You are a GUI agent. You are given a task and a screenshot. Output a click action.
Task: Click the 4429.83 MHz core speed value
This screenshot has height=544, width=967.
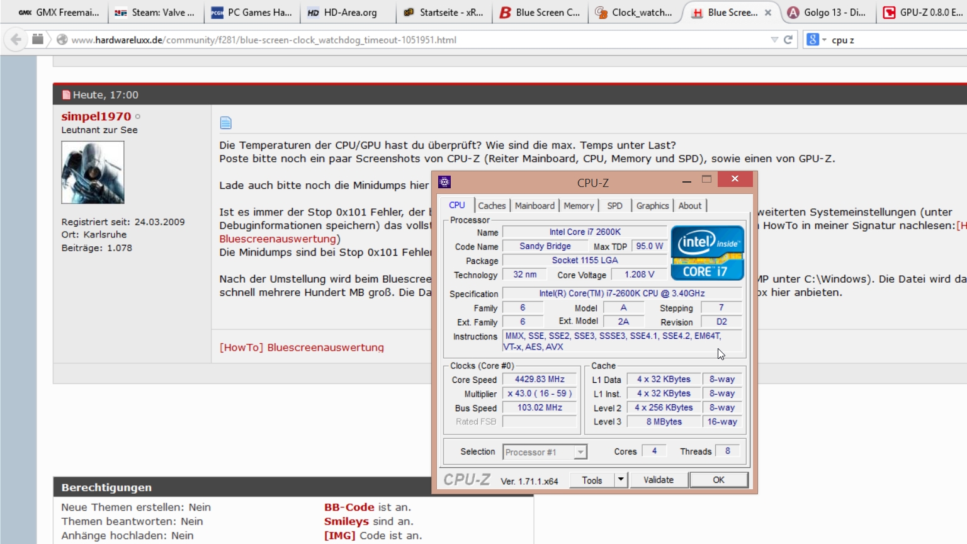click(540, 379)
